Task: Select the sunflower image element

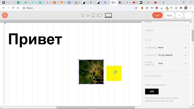Action: tap(91, 72)
